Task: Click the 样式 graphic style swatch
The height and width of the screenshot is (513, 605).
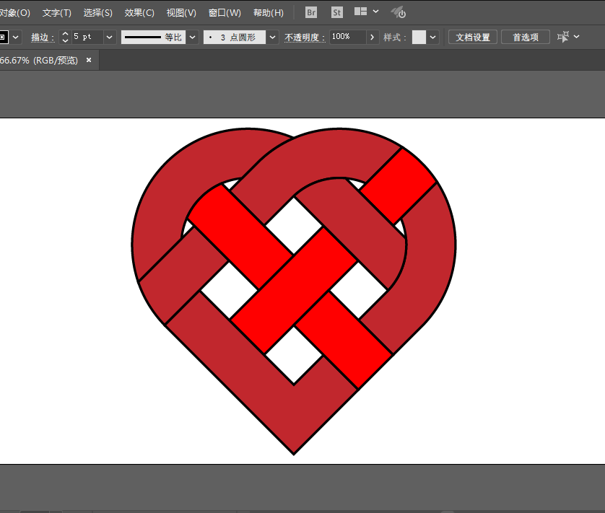Action: [x=419, y=37]
